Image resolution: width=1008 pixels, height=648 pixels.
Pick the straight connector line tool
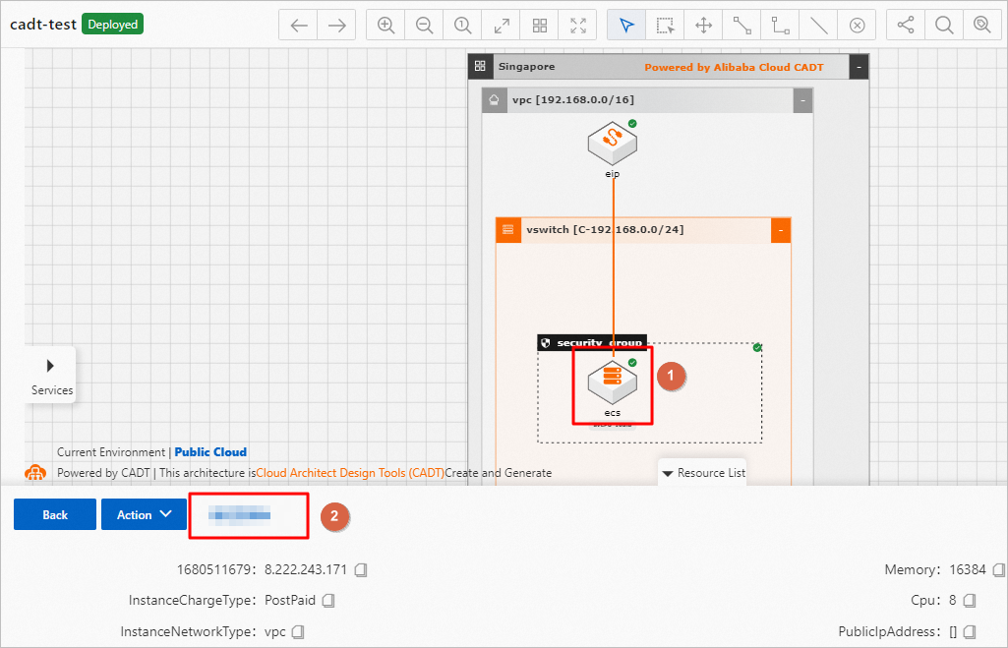point(741,25)
